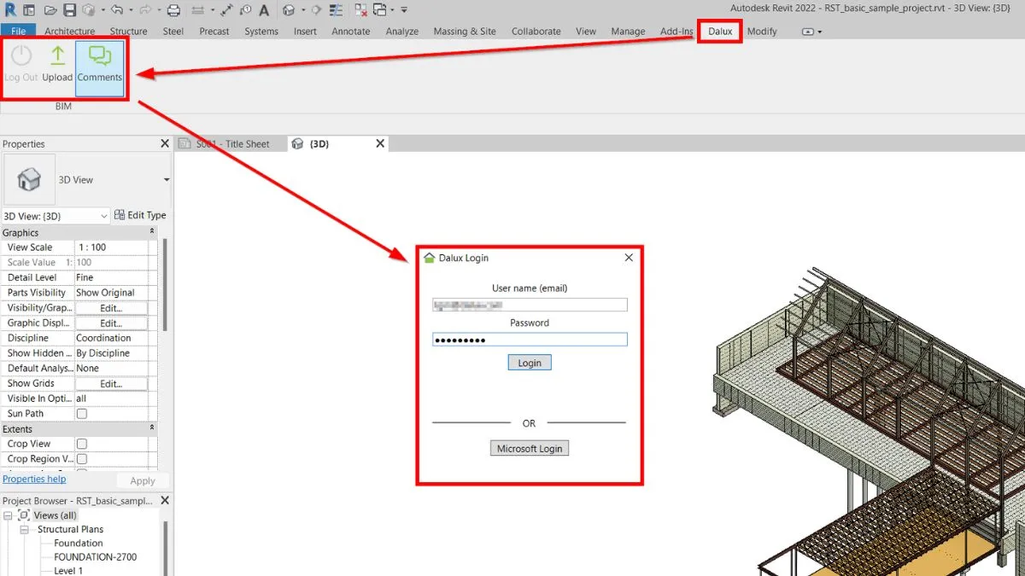This screenshot has height=576, width=1025.
Task: Open the Undo history dropdown arrow
Action: coord(131,10)
